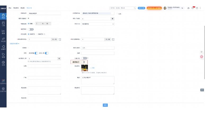
Task: Click the first breadcrumb item
Action: (10, 8)
